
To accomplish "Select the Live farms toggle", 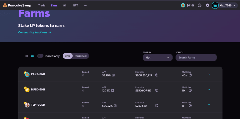I will (x=68, y=56).
